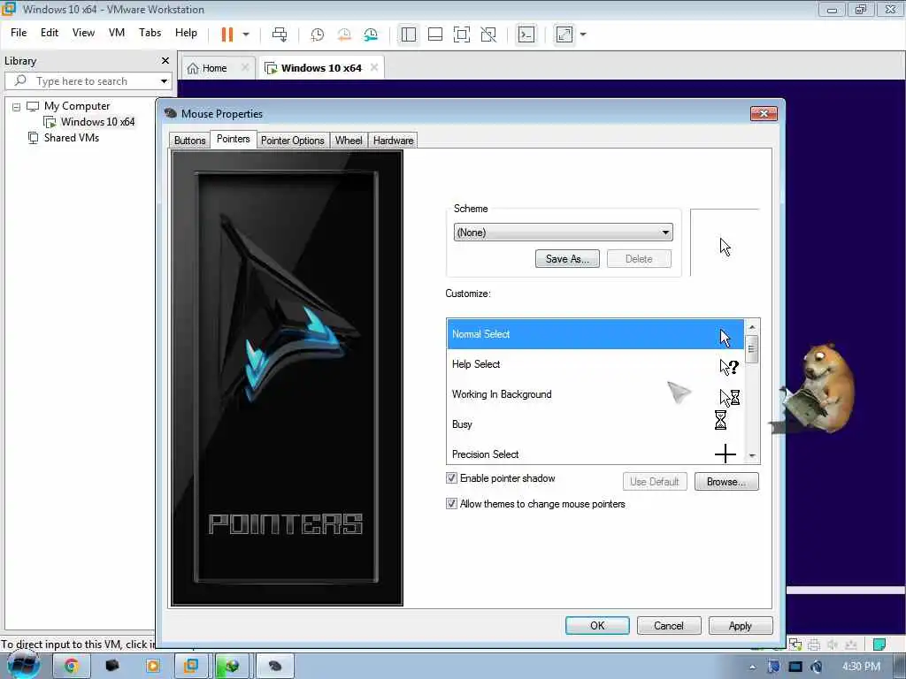Switch to the Home tab
Screen dimensions: 906x679
[214, 68]
